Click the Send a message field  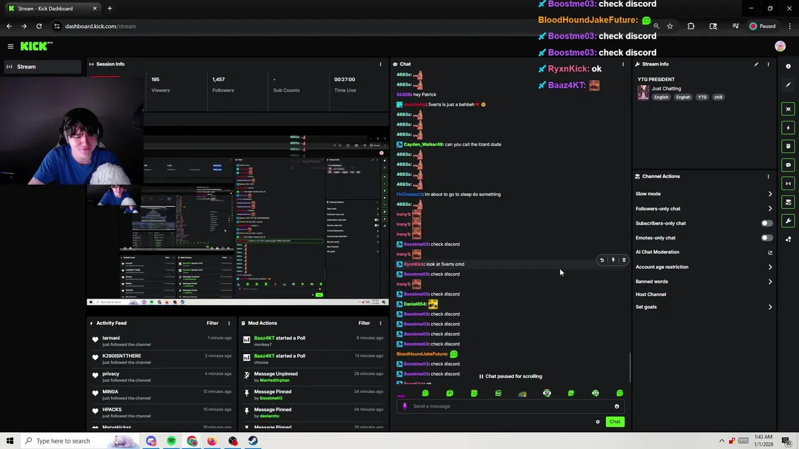tap(511, 407)
